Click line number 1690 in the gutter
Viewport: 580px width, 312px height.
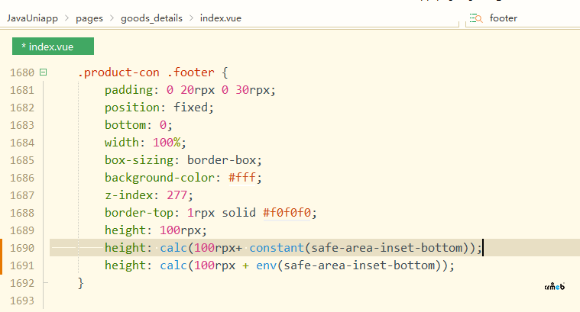pyautogui.click(x=22, y=248)
